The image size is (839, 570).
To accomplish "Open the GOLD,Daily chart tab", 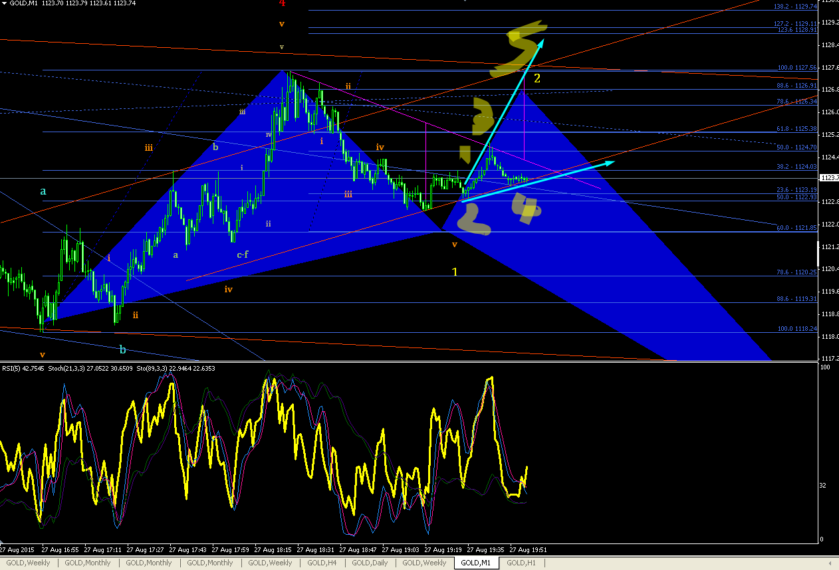I will point(370,563).
